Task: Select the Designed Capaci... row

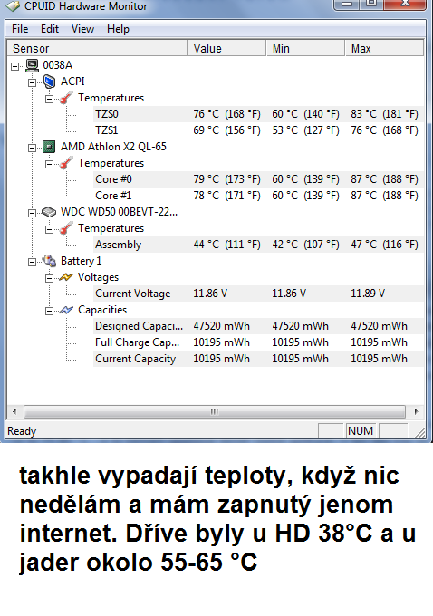Action: [x=258, y=326]
